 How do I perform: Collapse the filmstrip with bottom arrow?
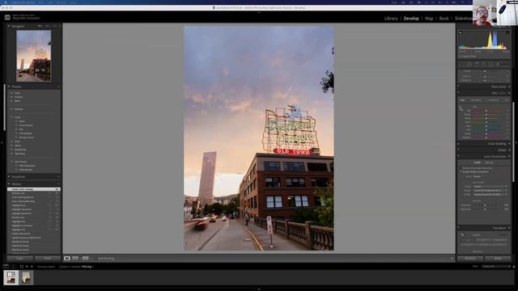click(x=259, y=289)
